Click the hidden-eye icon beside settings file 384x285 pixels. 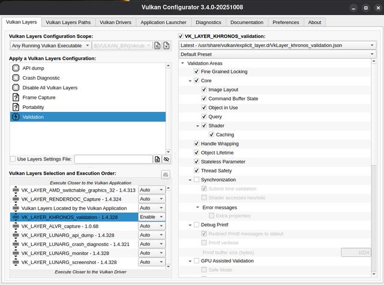click(166, 159)
